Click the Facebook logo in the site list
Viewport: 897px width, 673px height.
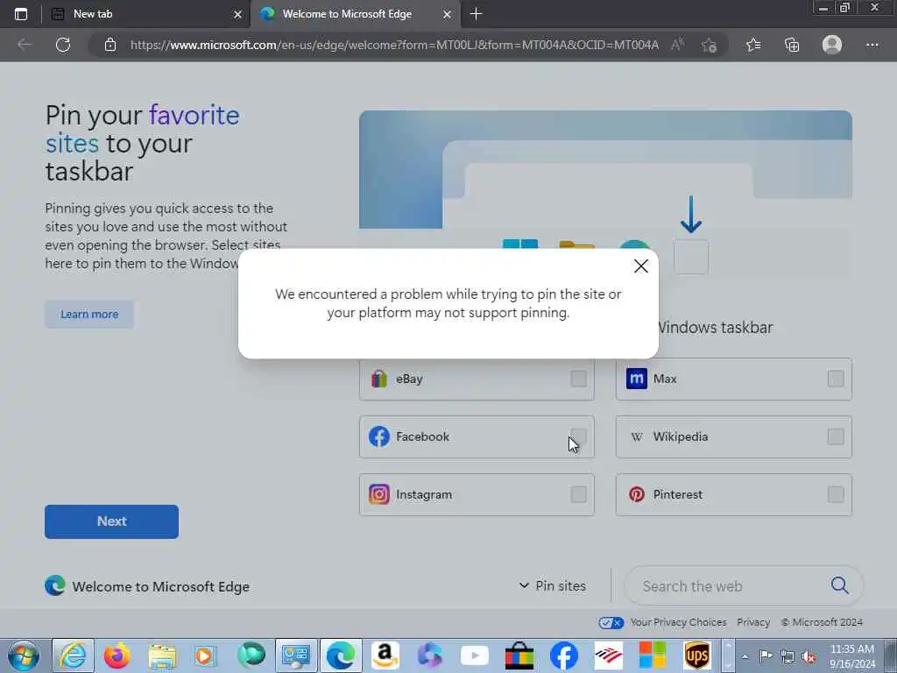(378, 436)
